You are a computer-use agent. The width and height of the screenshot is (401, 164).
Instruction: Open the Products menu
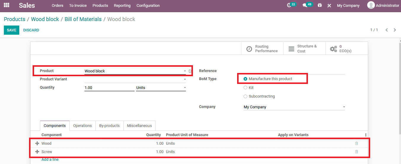tap(100, 5)
